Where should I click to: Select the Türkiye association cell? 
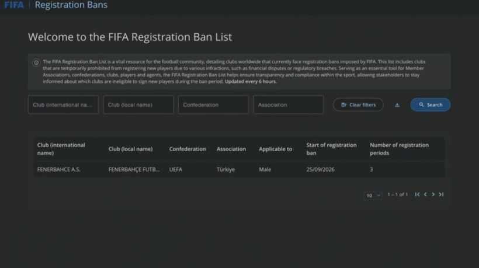click(225, 169)
